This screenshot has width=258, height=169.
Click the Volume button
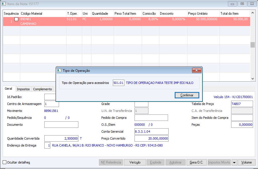[x=246, y=162]
